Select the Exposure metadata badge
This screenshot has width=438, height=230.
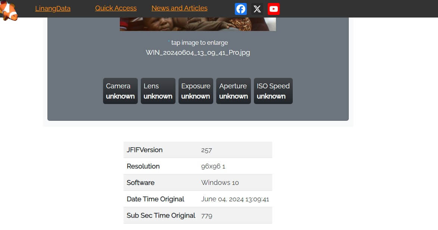point(196,91)
